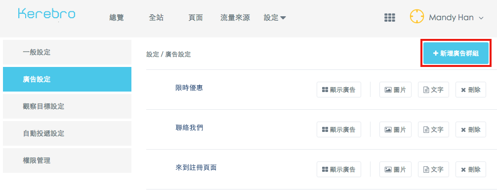Image resolution: width=497 pixels, height=190 pixels.
Task: Click the 新增廣告群組 button
Action: coord(456,53)
